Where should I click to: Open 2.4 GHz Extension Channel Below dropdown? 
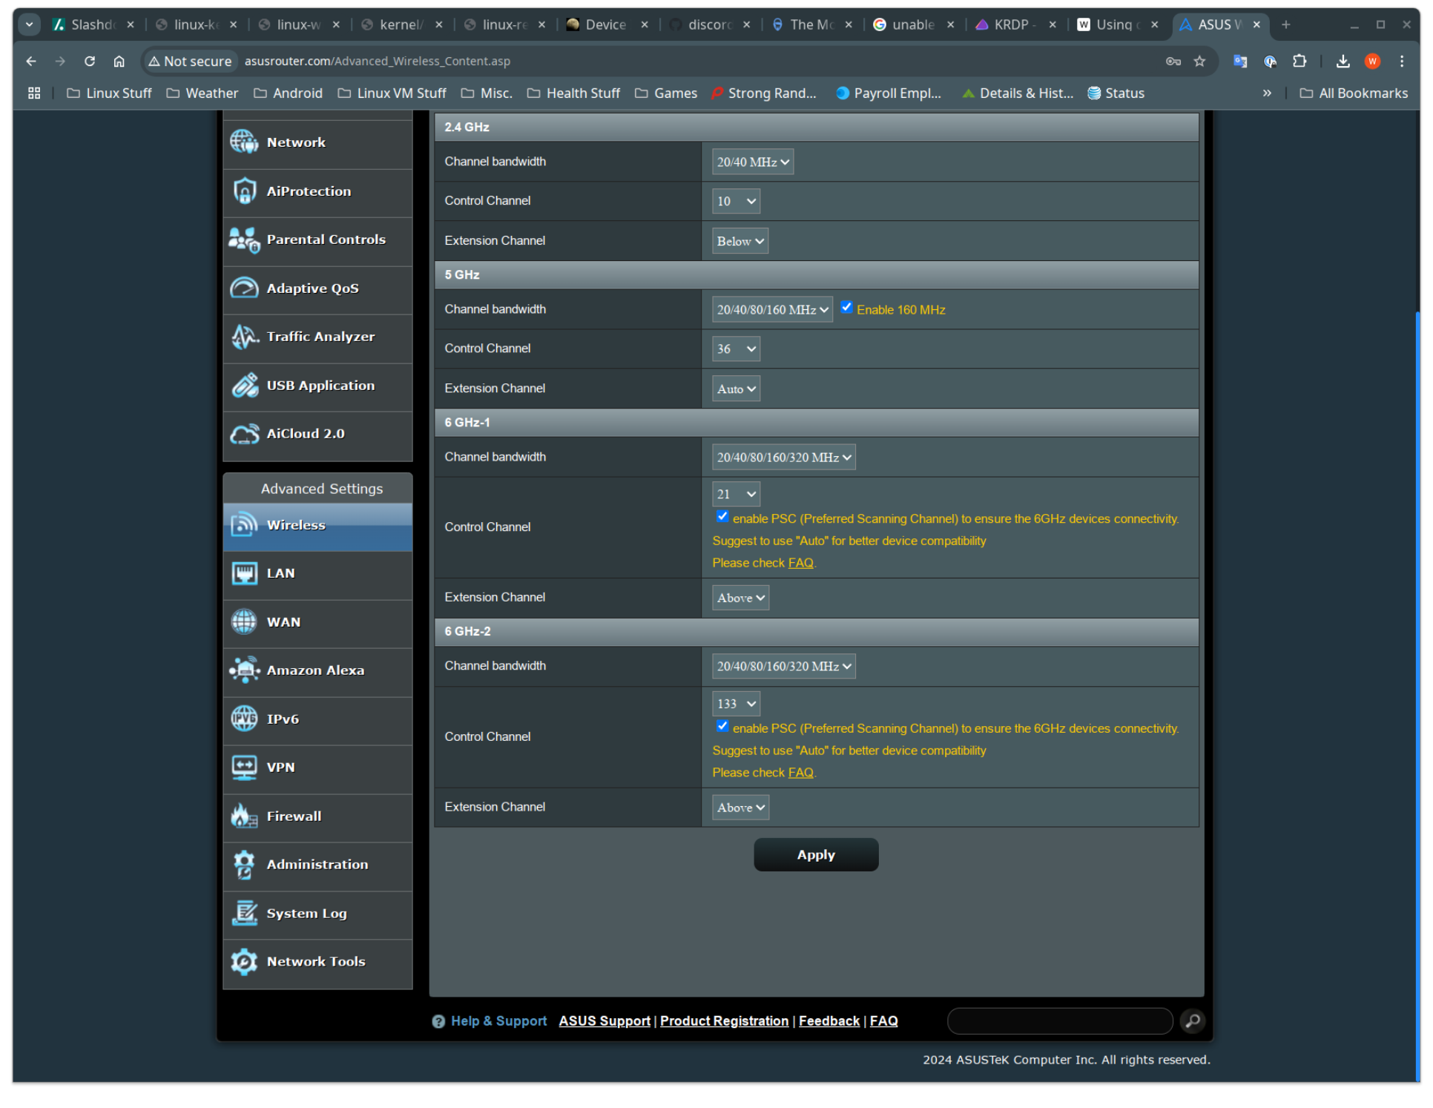tap(739, 241)
